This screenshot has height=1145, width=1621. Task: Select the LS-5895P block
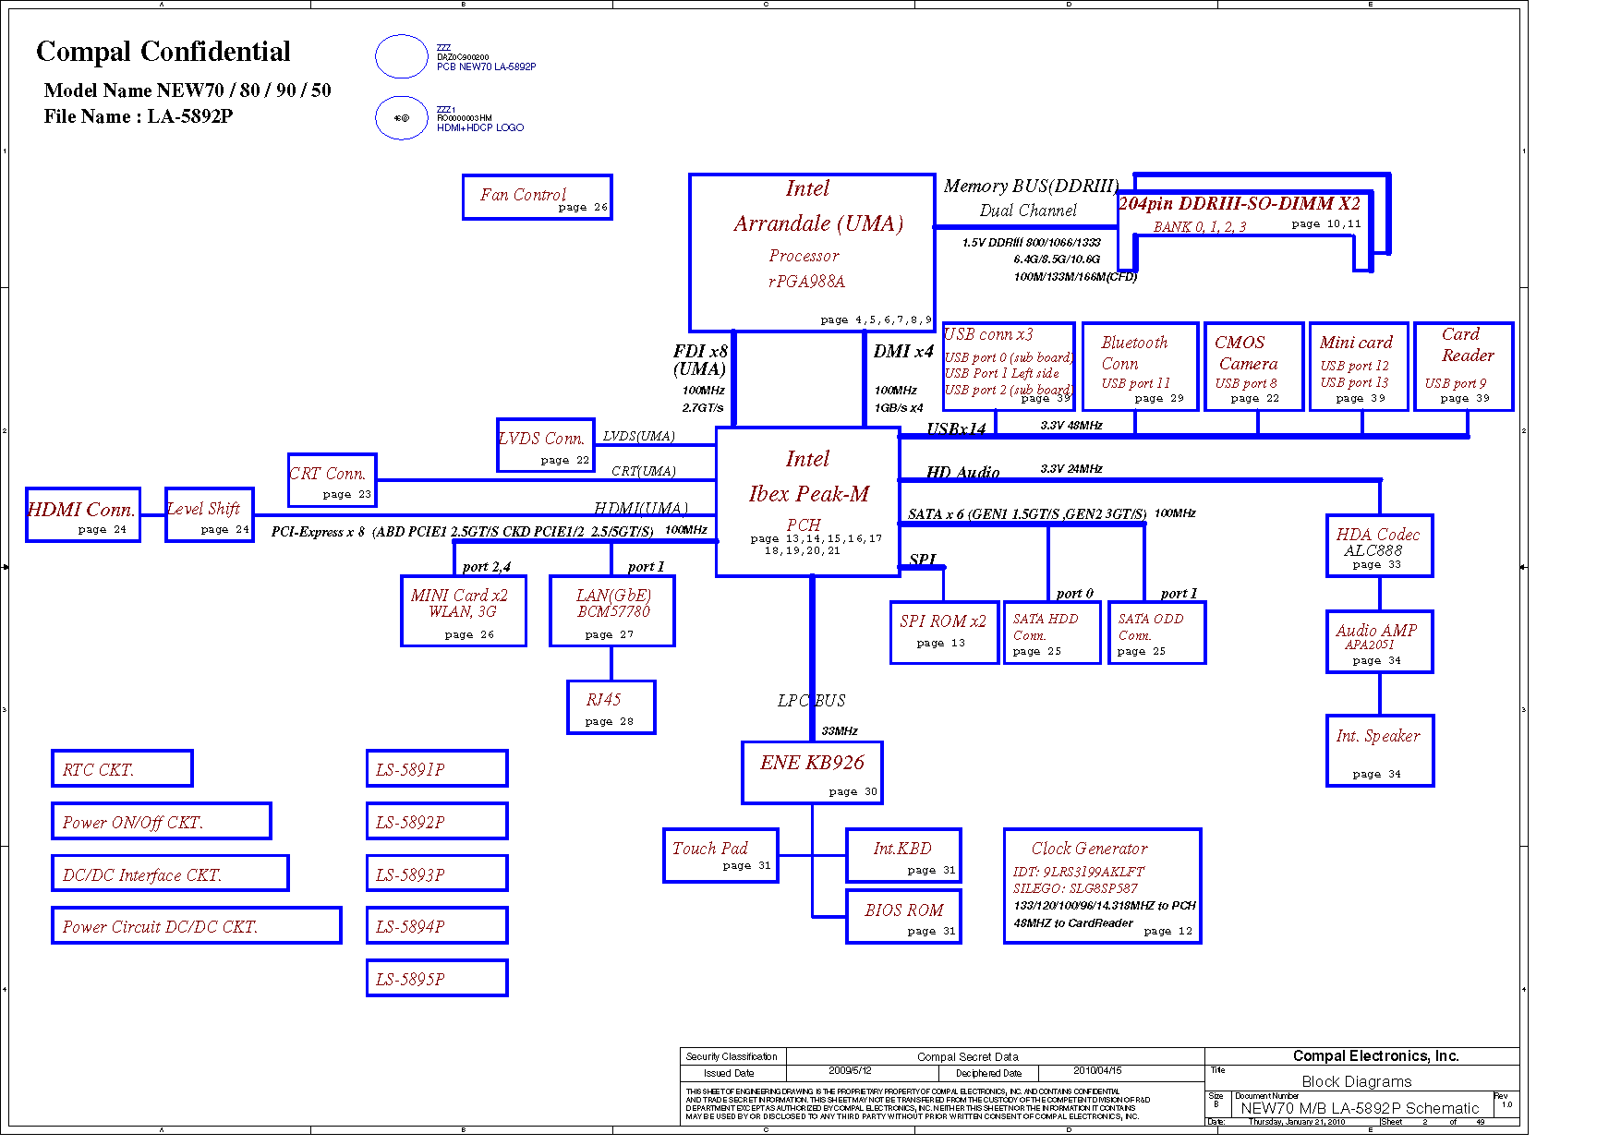click(437, 978)
